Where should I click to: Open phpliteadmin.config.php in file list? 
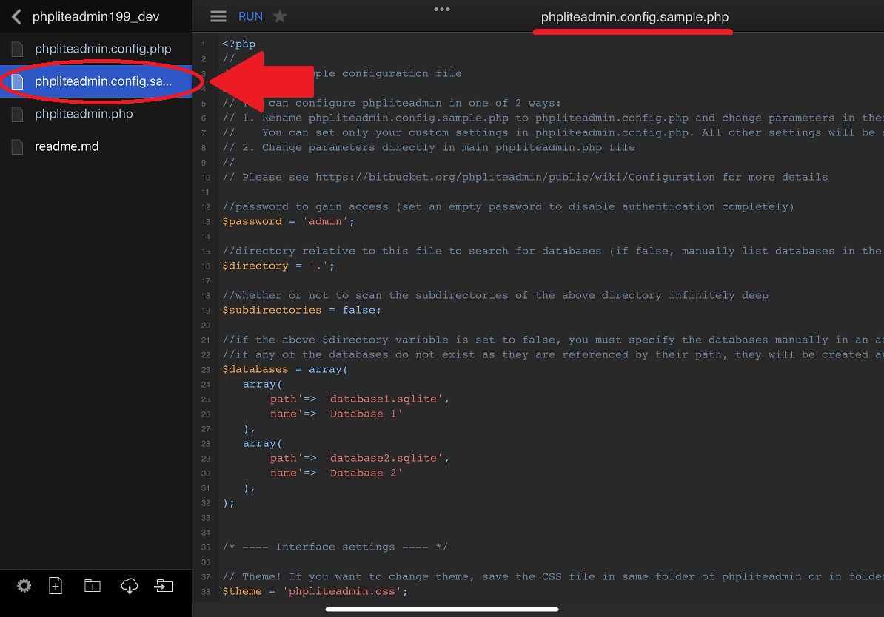[x=96, y=49]
